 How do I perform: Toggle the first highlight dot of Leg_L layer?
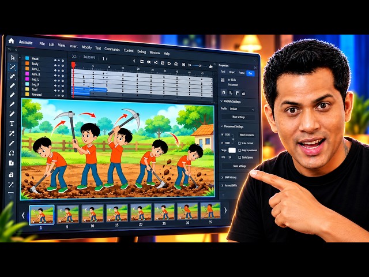click(55, 81)
